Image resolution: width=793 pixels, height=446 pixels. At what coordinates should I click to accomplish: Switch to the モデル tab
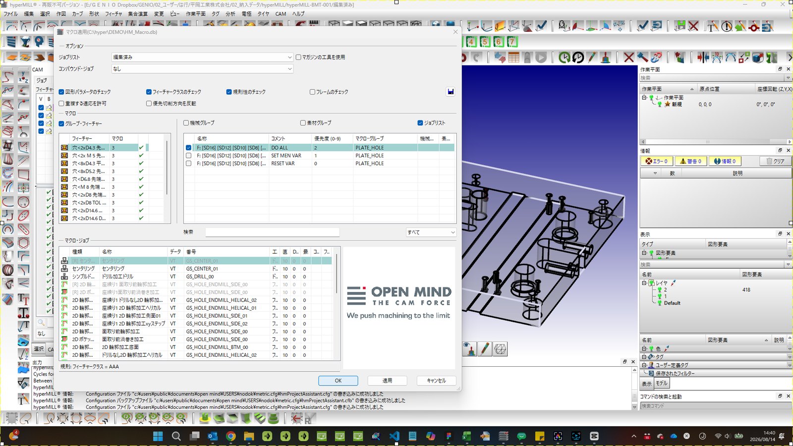point(662,384)
